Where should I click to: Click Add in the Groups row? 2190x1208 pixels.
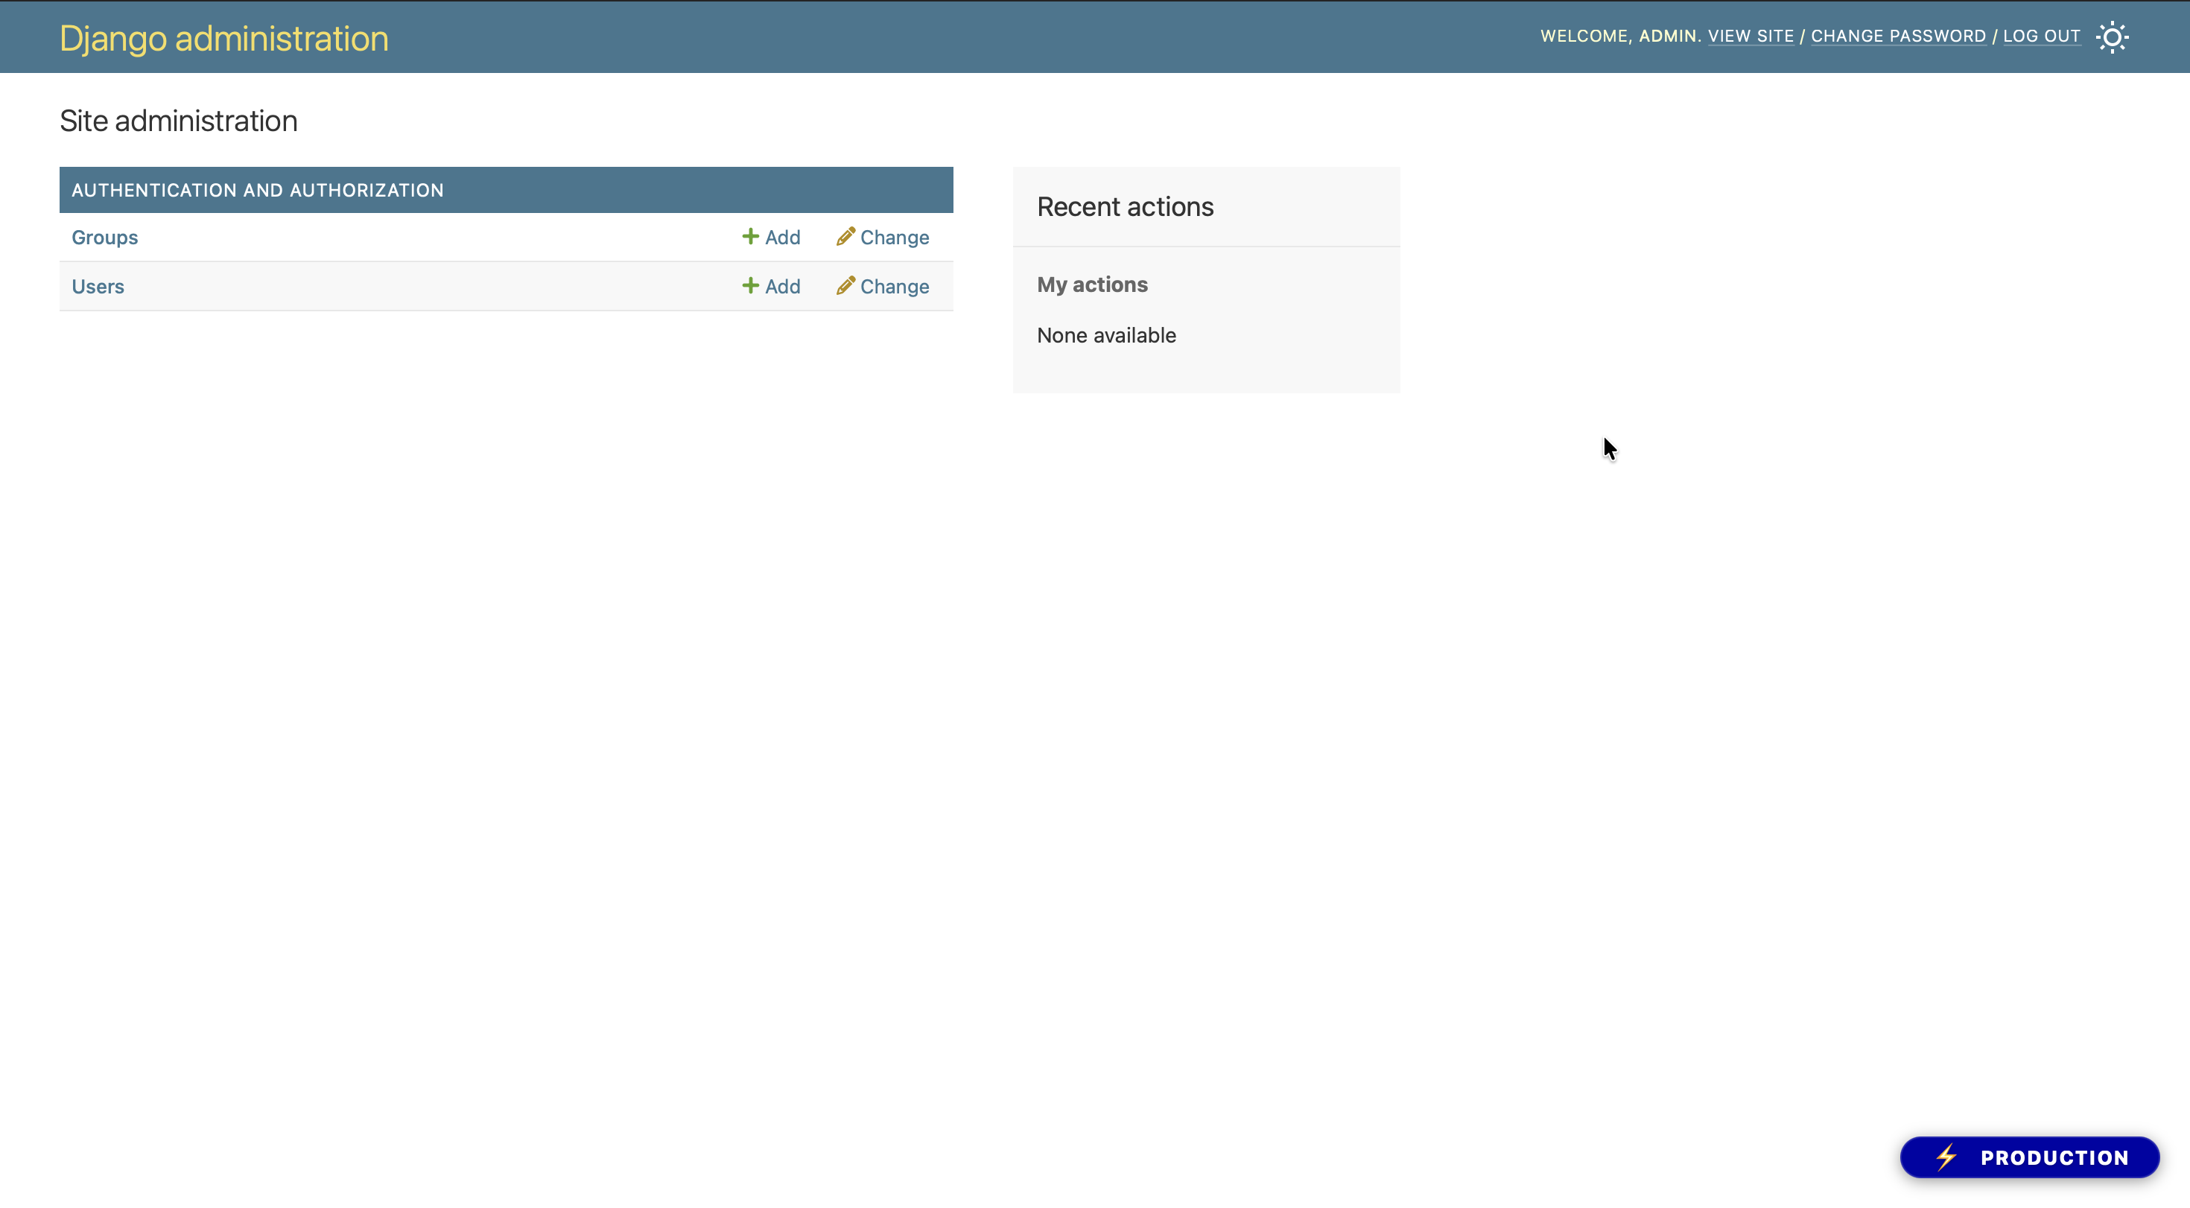[771, 237]
